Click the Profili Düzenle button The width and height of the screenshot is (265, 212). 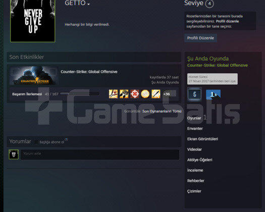[x=200, y=38]
